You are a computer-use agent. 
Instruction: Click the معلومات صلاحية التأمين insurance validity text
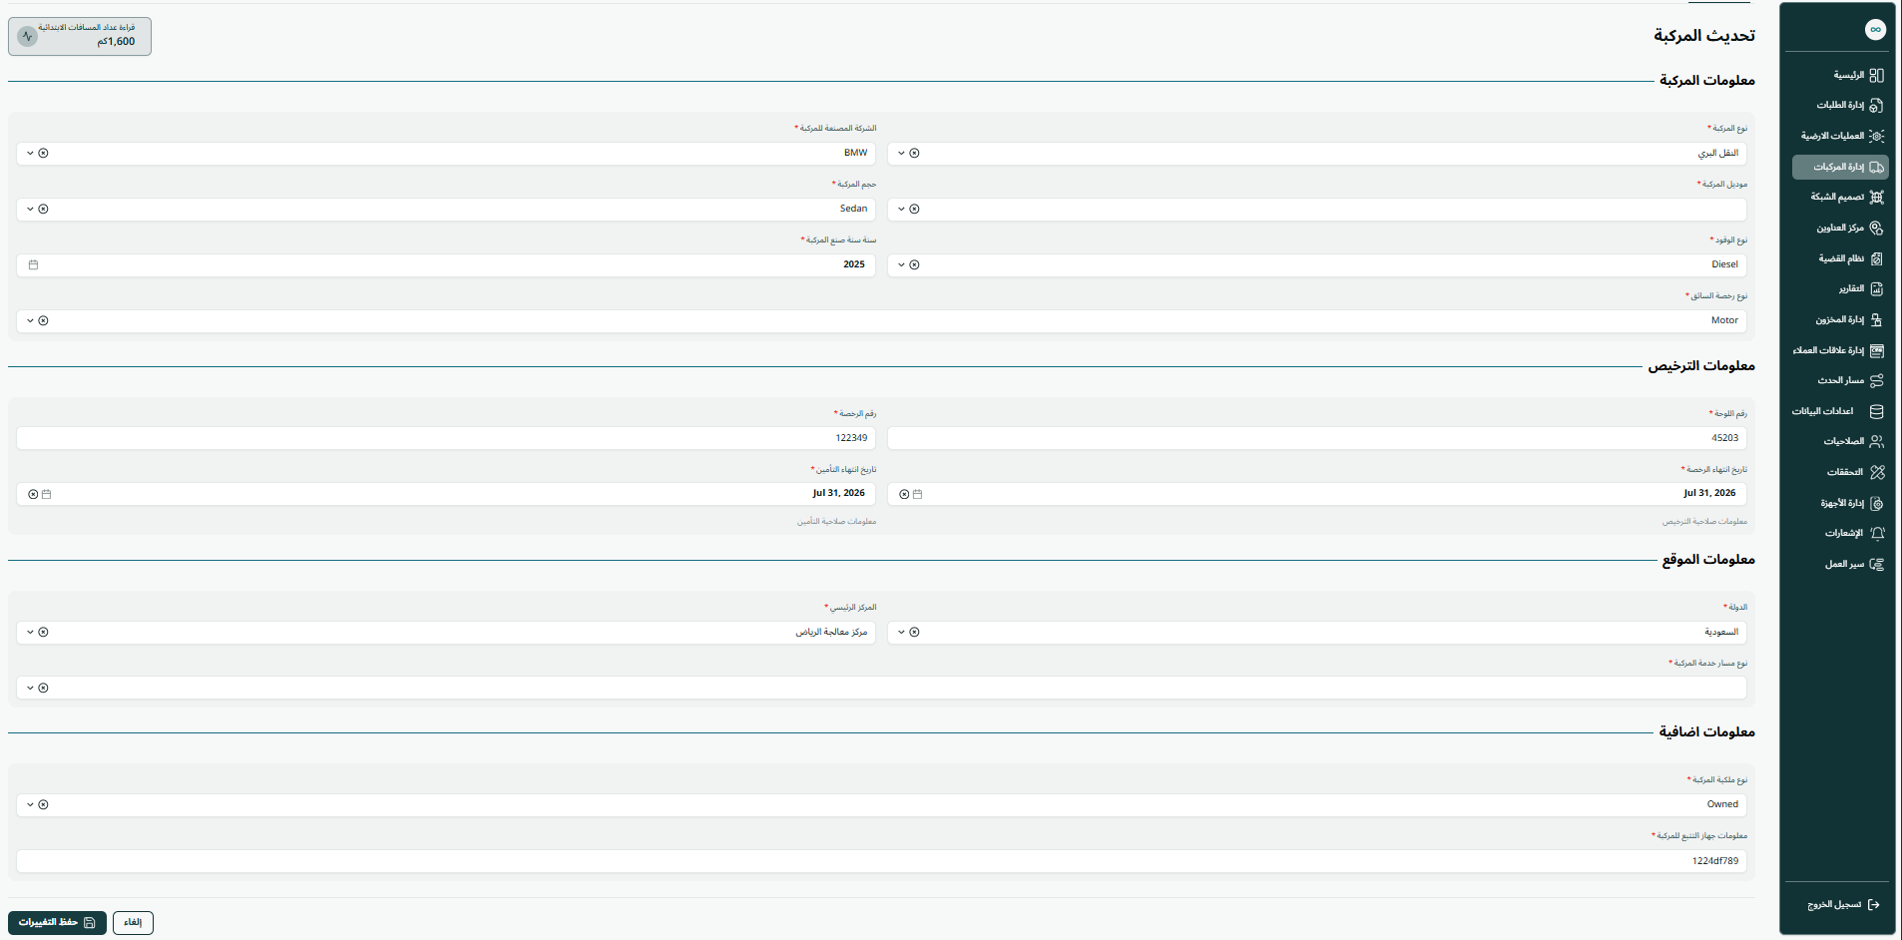836,521
